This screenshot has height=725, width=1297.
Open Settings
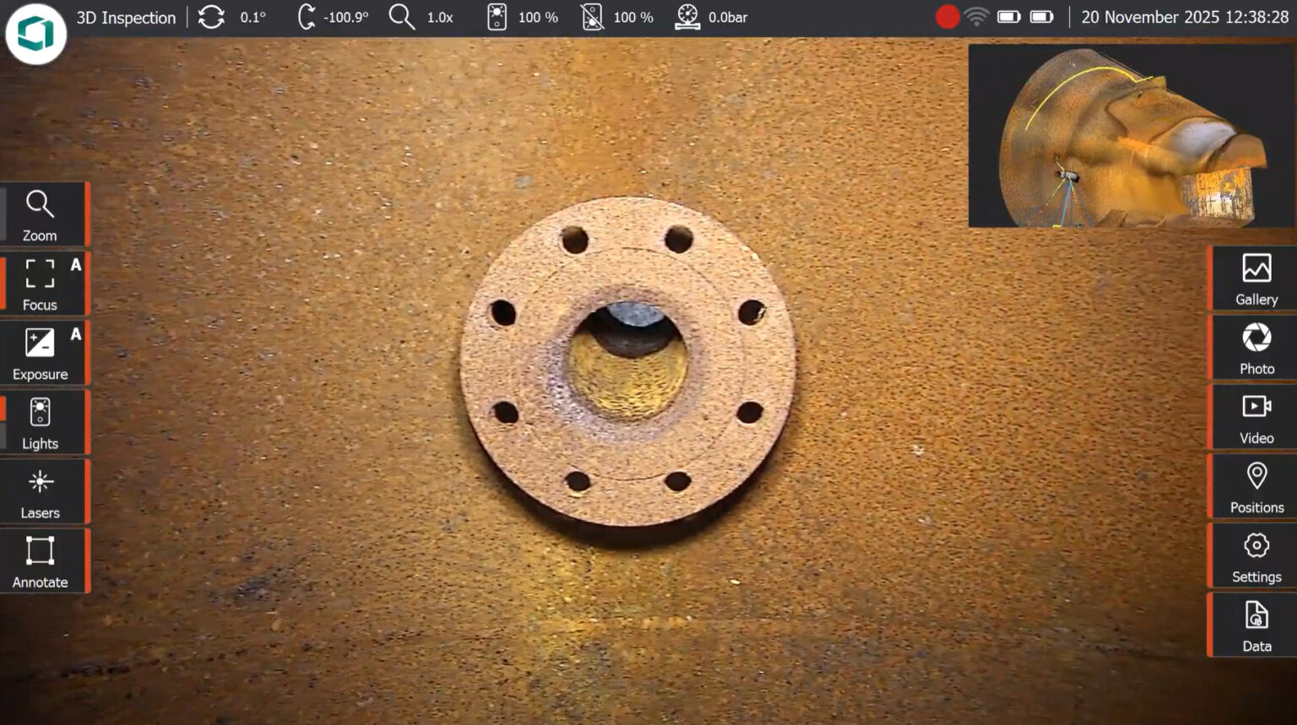click(1253, 555)
